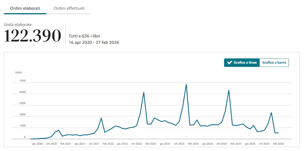Click the 122.390 total units figure
Screen dimensions: 304x151
(x=32, y=36)
